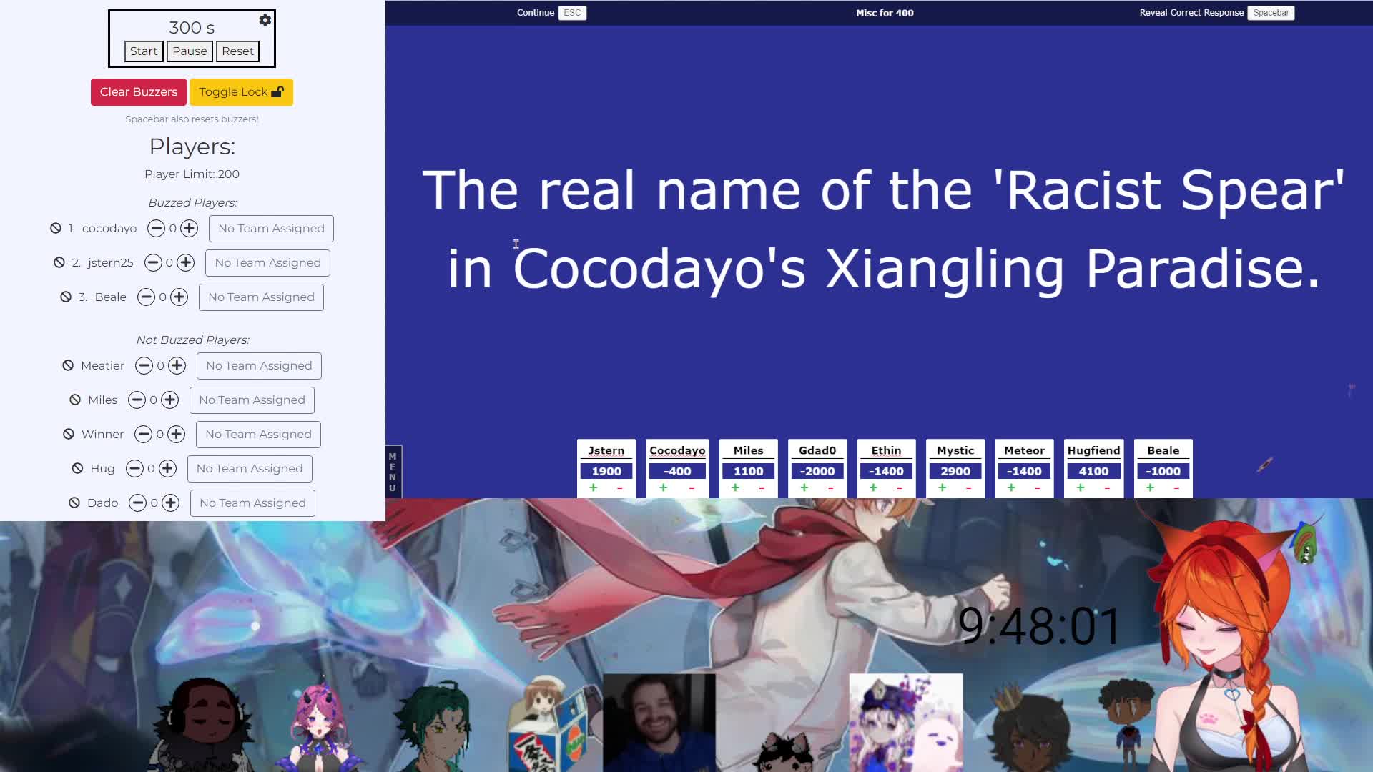Screen dimensions: 1373x772
Task: Click the 'Misc for 400' clue title
Action: point(885,13)
